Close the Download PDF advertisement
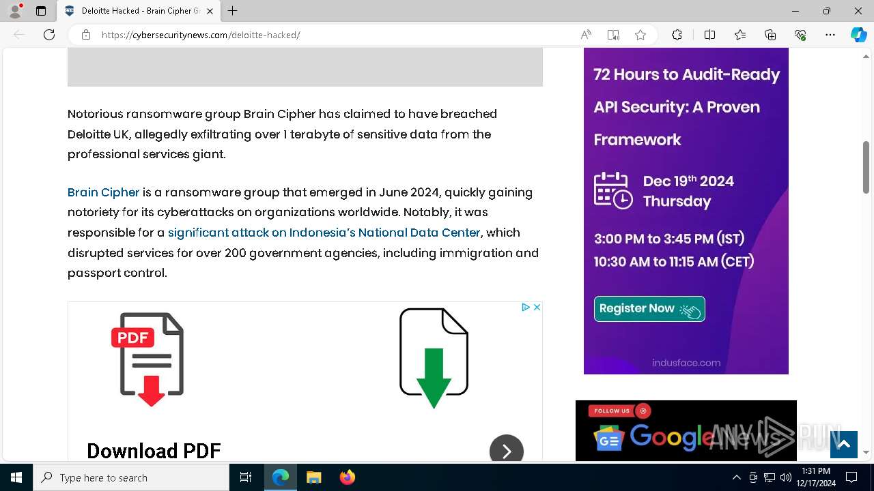The image size is (874, 491). [x=537, y=308]
